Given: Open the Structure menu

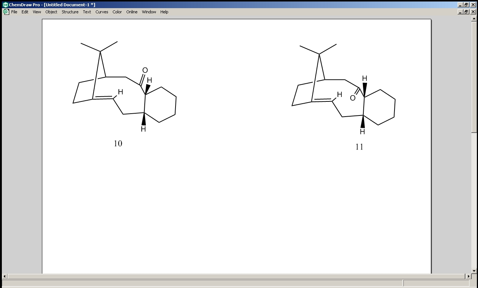Looking at the screenshot, I should pos(70,12).
